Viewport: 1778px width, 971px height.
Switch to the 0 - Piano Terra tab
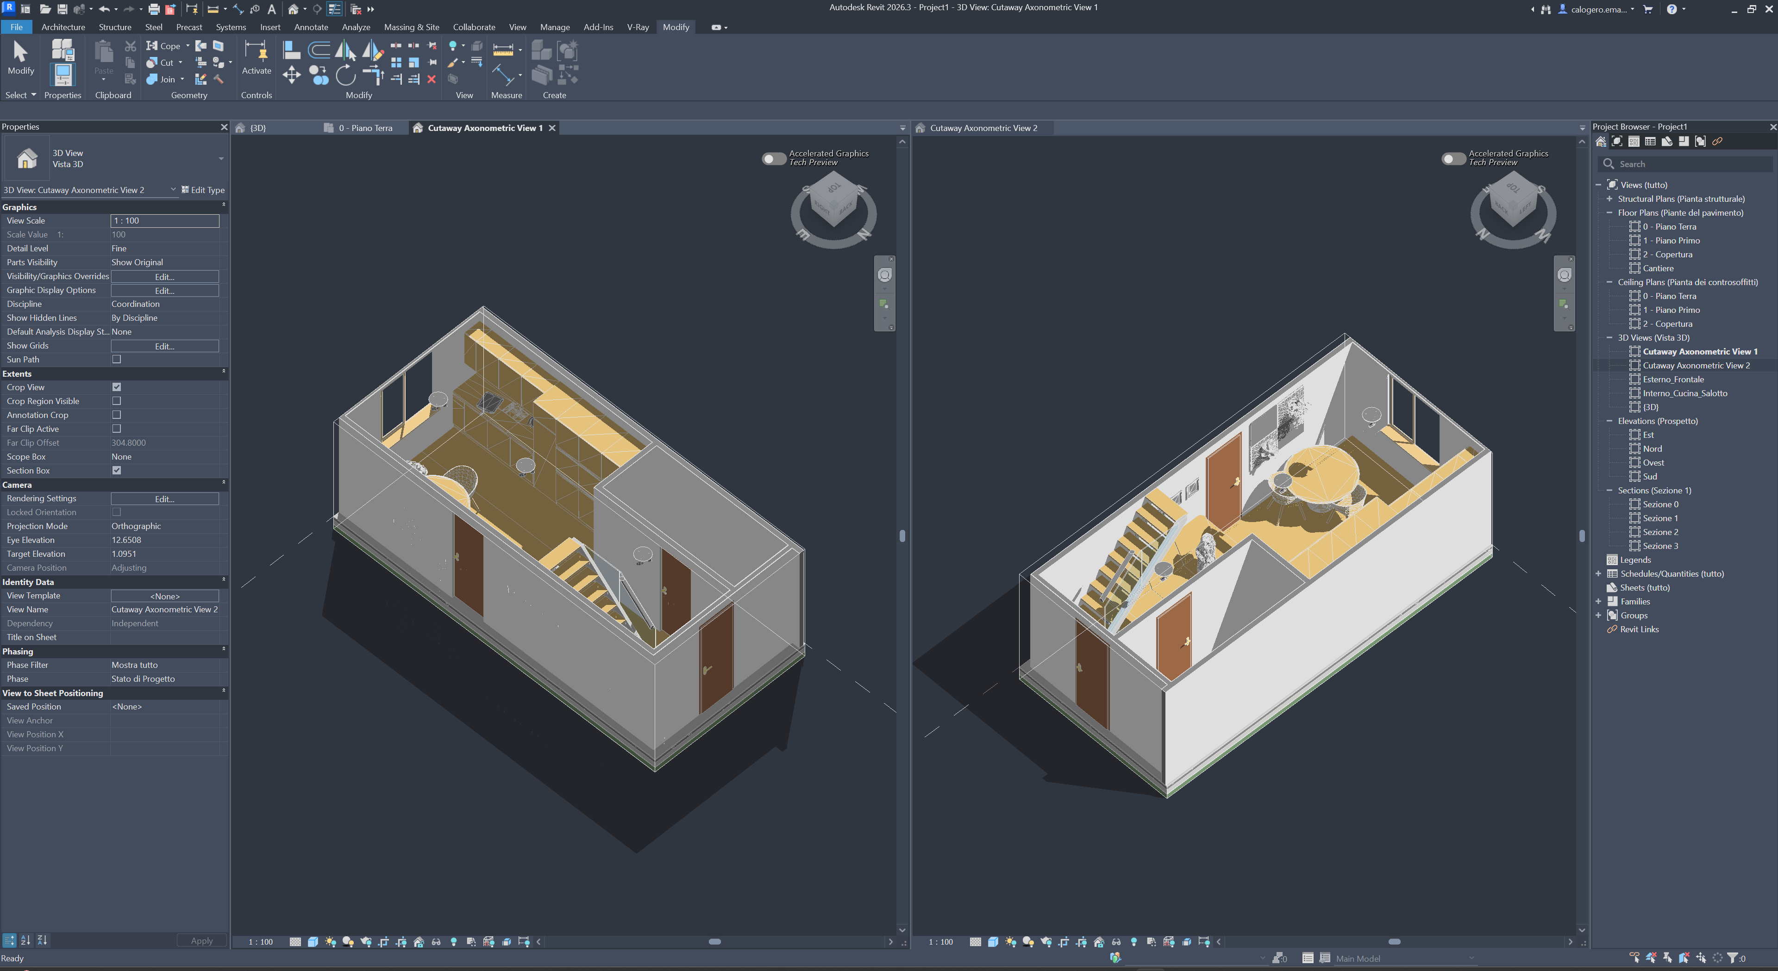[x=364, y=128]
